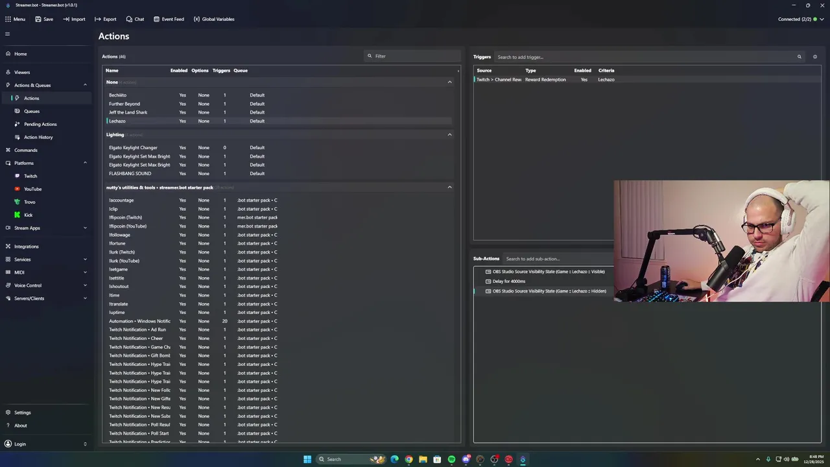Sort actions by Name column header
Viewport: 830px width, 467px height.
(x=112, y=70)
